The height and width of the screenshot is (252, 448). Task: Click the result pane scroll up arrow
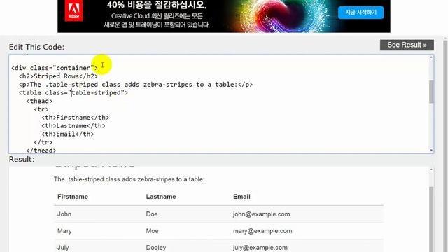click(x=431, y=169)
